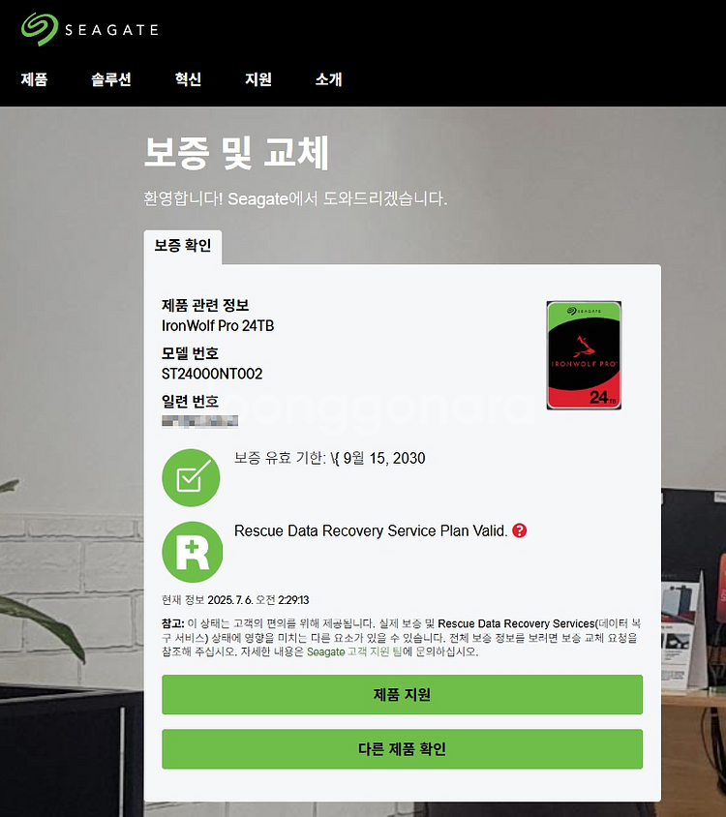Open the Seagate 고객 지원 팀 link
This screenshot has width=726, height=817.
[x=354, y=651]
